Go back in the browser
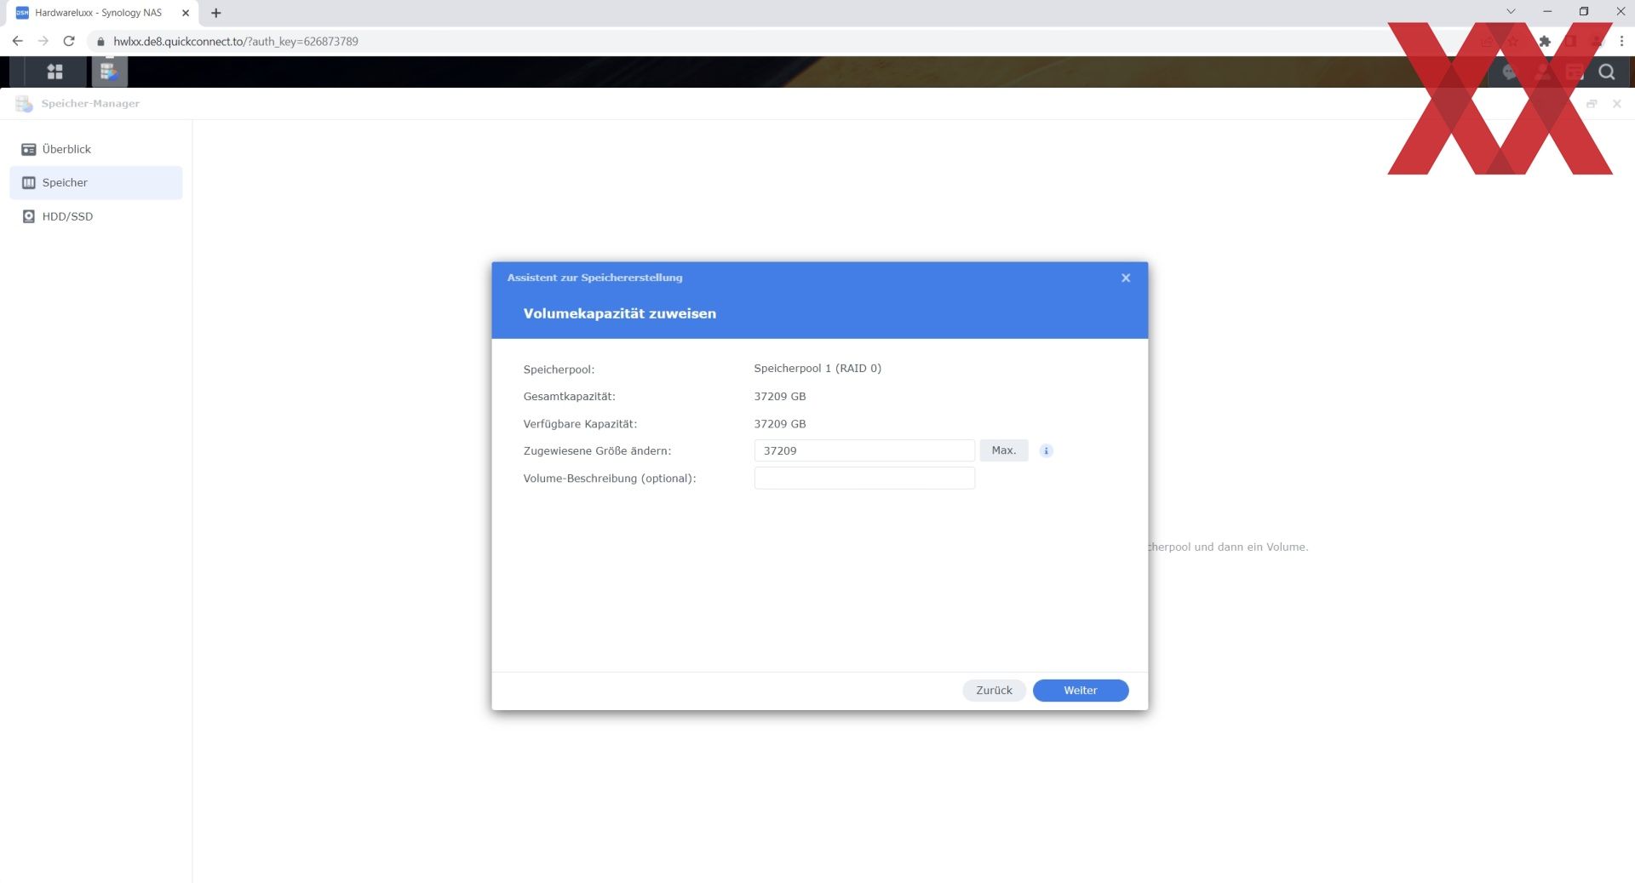The width and height of the screenshot is (1635, 883). point(18,41)
